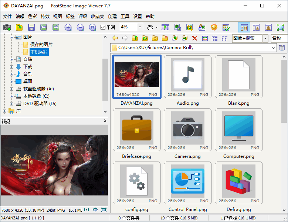Collapse the 预览 panel double chevron
Image resolution: width=288 pixels, height=222 pixels.
coord(105,121)
